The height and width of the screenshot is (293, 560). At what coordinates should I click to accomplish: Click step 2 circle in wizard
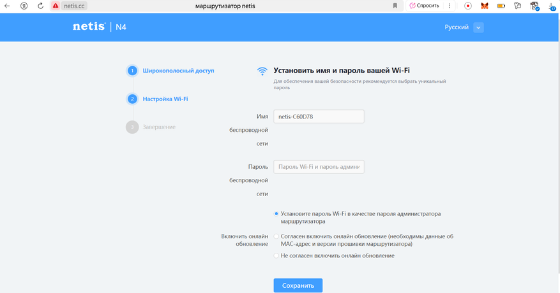pyautogui.click(x=132, y=99)
